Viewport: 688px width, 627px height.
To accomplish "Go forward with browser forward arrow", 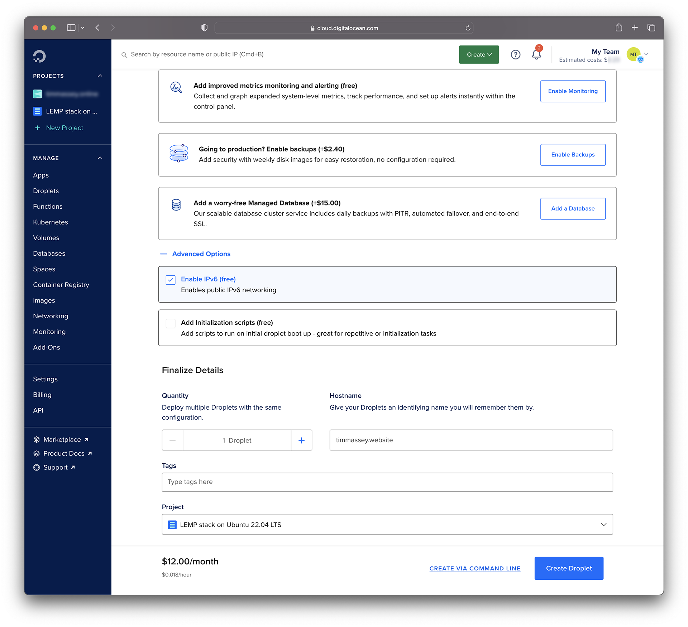I will (113, 28).
